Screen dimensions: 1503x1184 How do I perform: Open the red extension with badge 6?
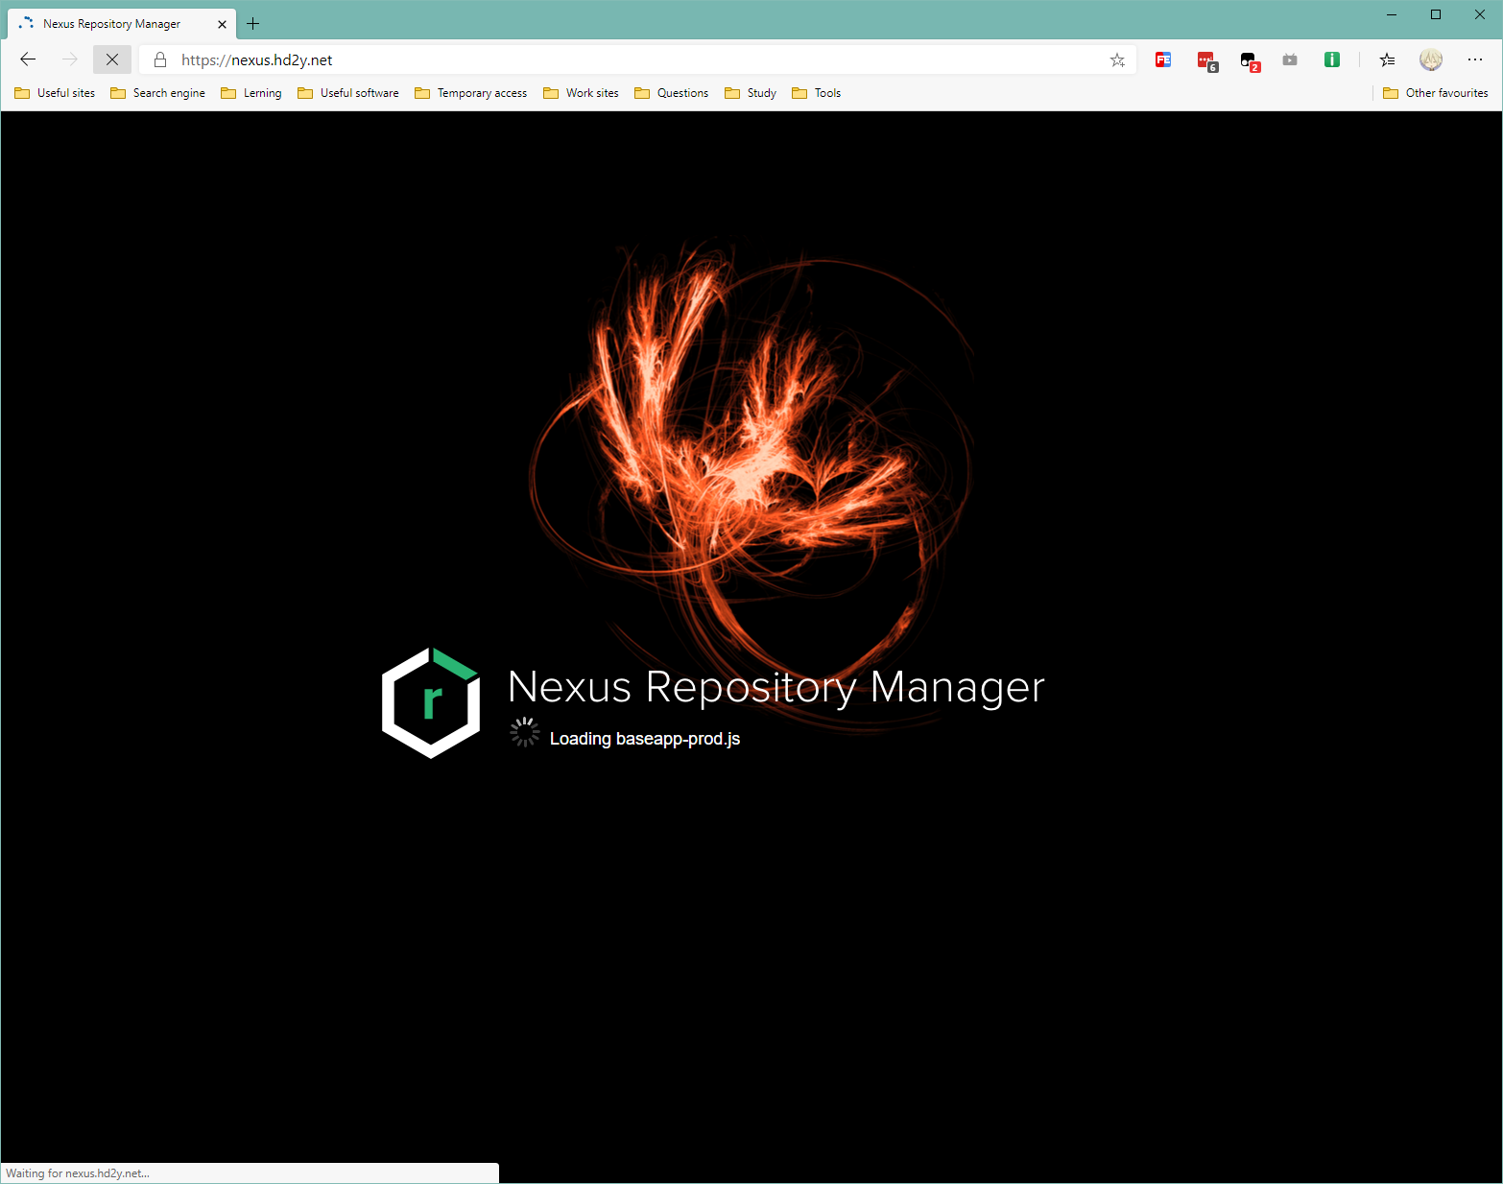tap(1206, 60)
